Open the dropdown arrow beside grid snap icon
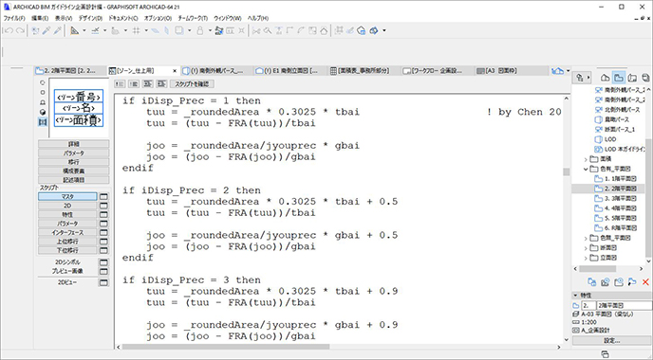The width and height of the screenshot is (653, 360). click(146, 30)
